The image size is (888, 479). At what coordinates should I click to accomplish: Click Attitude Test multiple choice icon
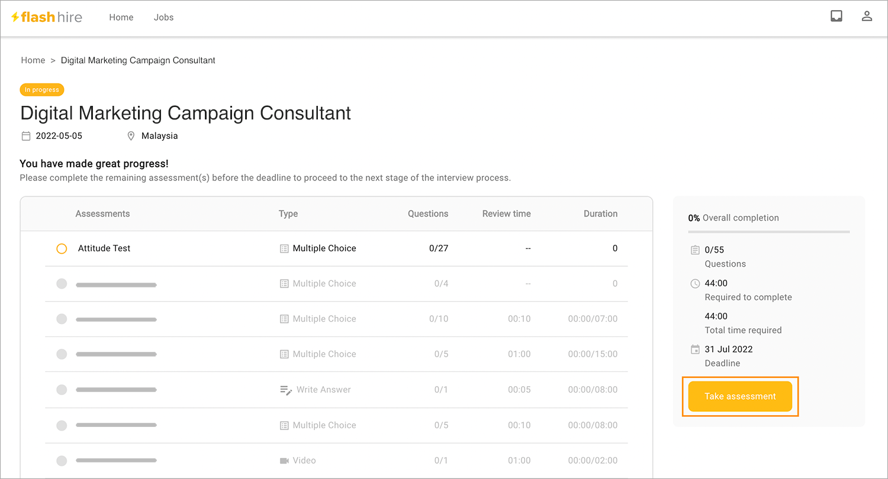point(284,248)
